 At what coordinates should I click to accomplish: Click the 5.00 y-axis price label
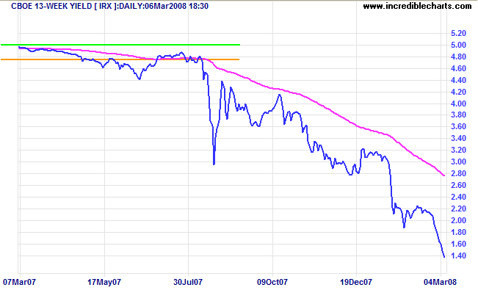[x=458, y=45]
